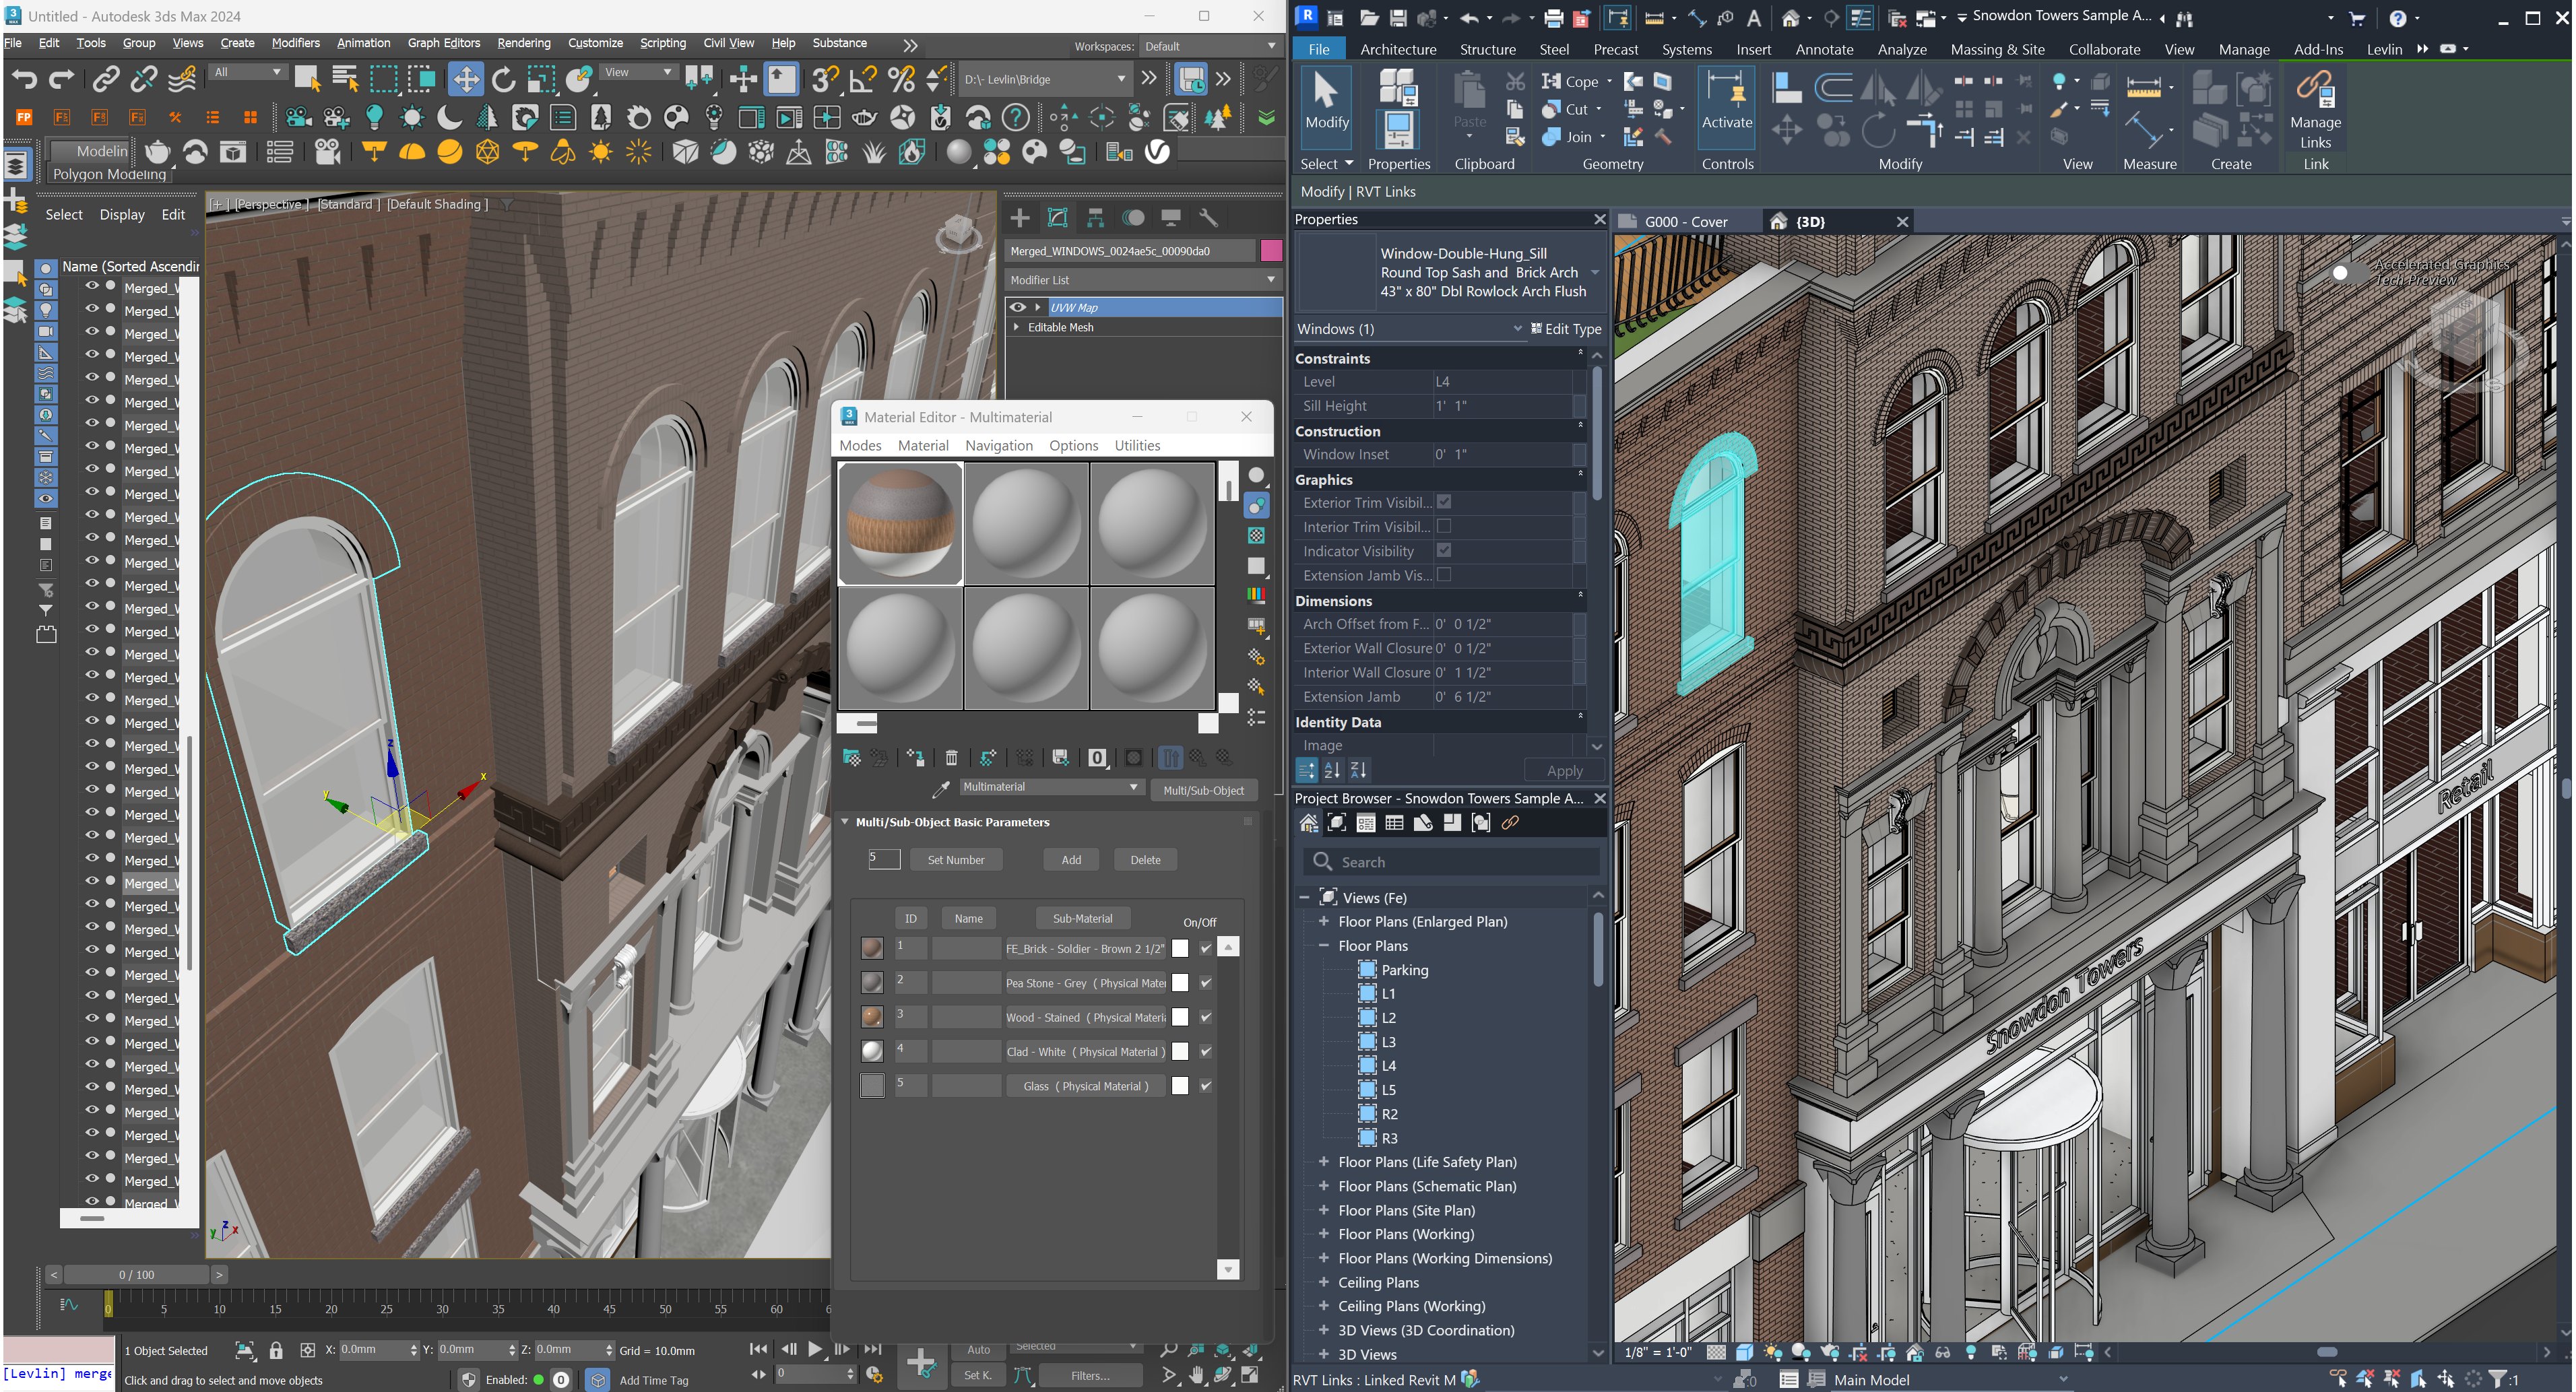The height and width of the screenshot is (1392, 2576).
Task: Select the Move tool in 3ds Max
Action: pos(465,80)
